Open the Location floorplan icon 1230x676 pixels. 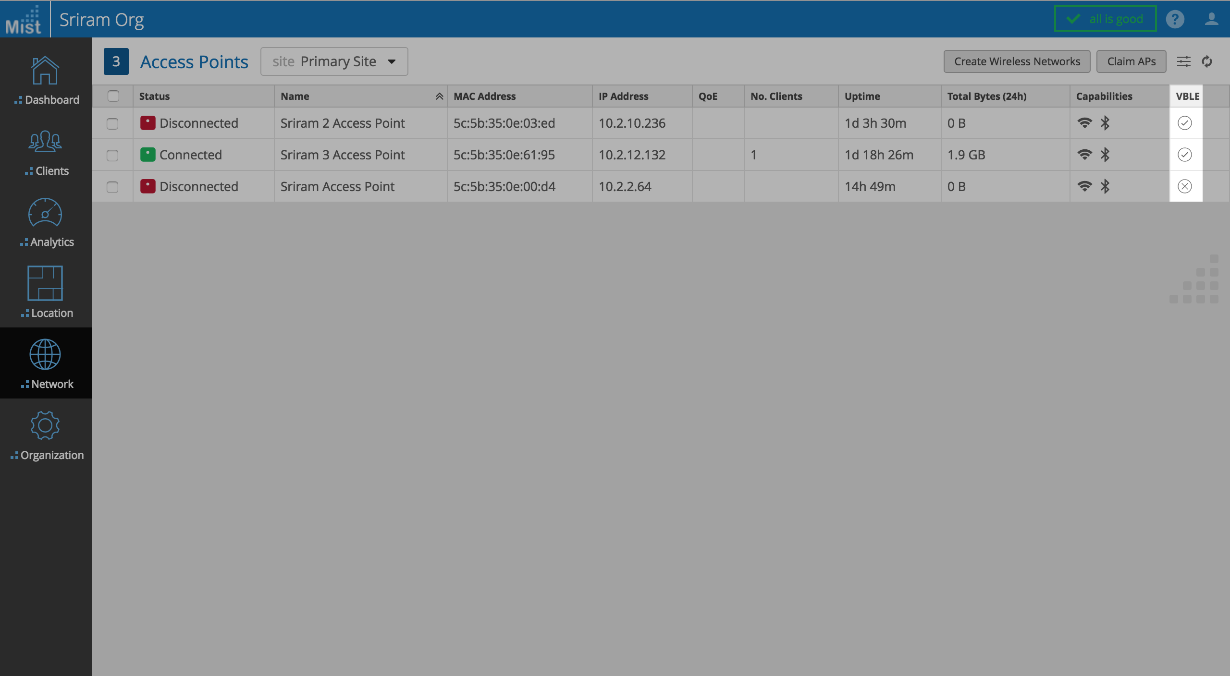click(45, 283)
